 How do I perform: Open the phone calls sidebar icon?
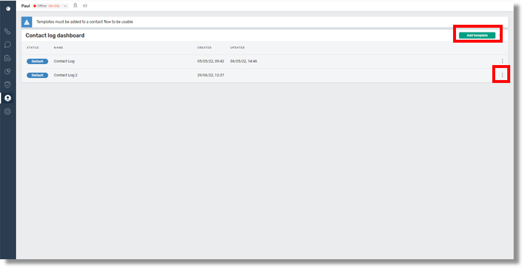7,31
